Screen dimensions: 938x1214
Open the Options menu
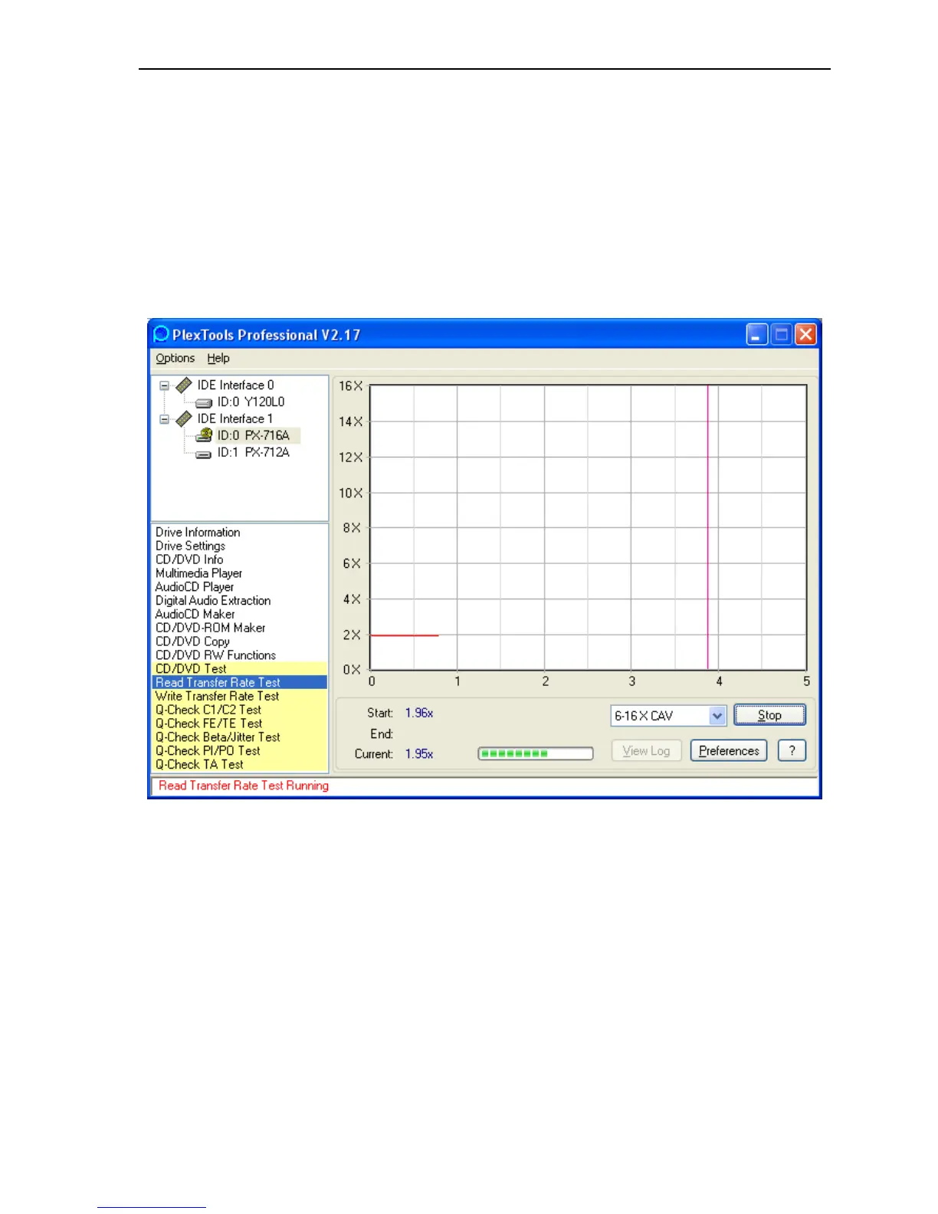coord(175,358)
